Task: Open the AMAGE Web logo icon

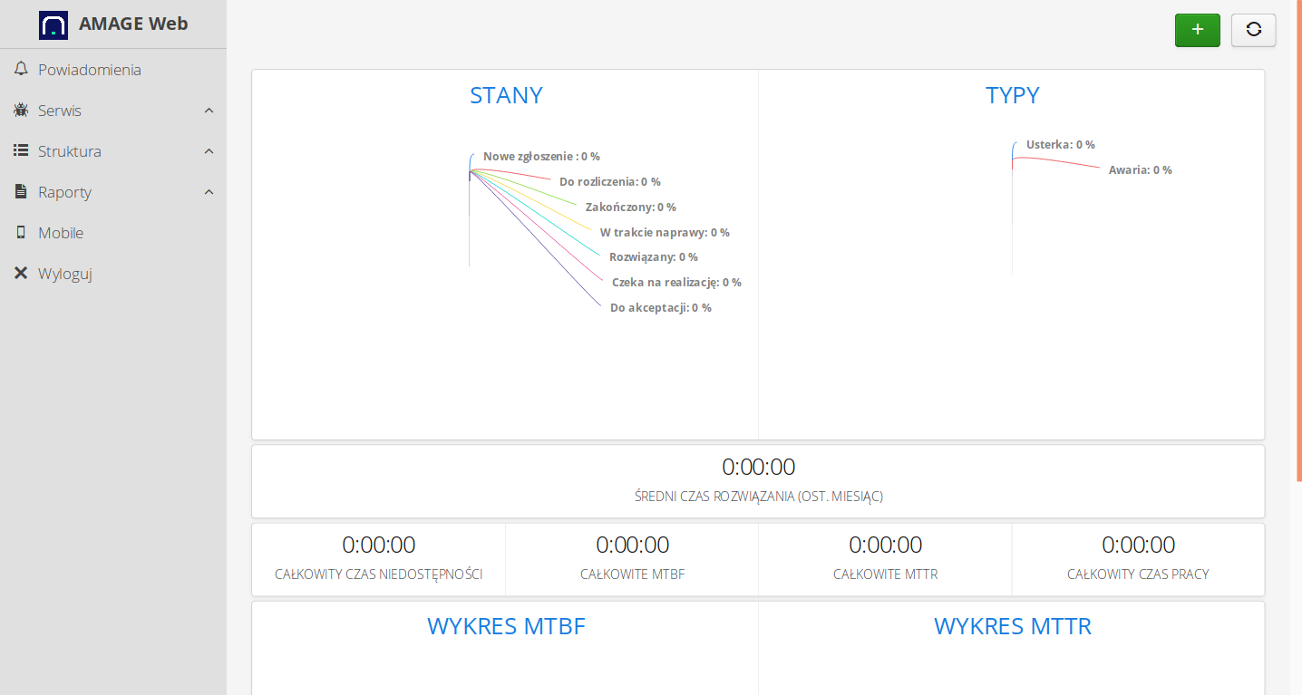Action: [53, 24]
